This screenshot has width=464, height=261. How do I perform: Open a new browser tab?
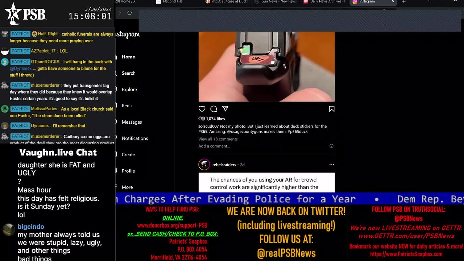click(403, 2)
